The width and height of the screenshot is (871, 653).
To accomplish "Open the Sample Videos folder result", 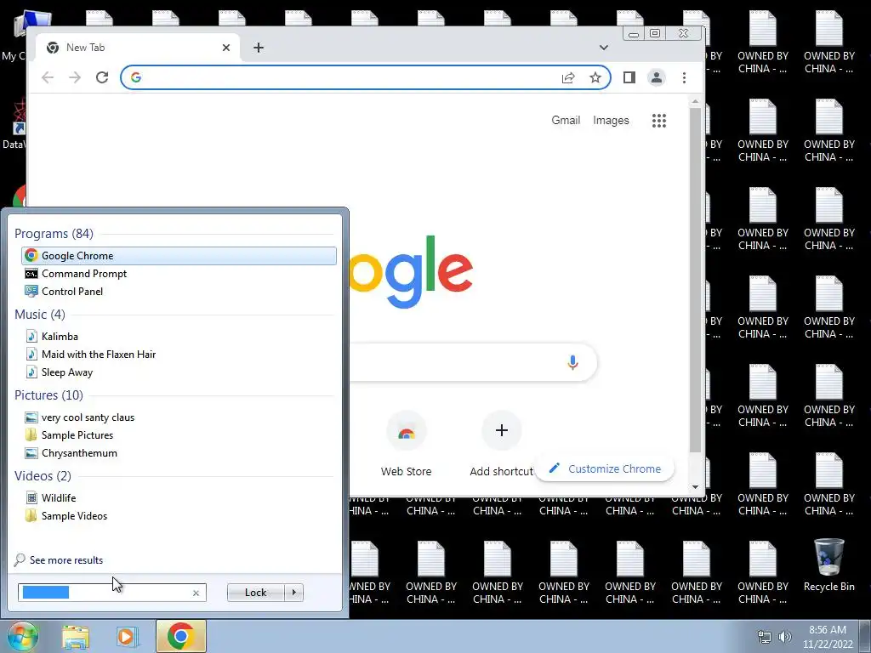I will (179, 515).
